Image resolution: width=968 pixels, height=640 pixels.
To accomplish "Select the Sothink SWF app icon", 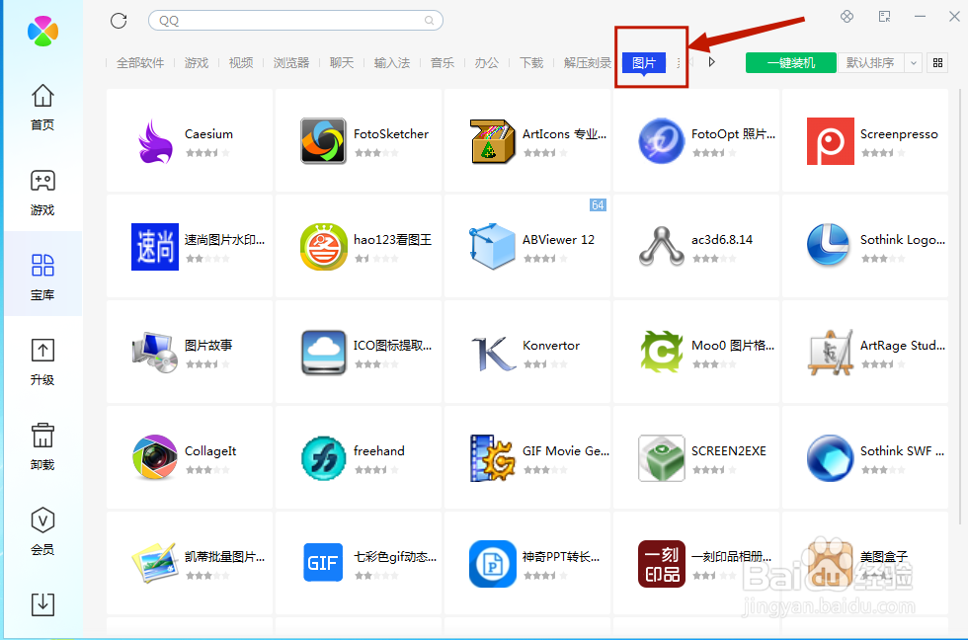I will pos(831,458).
